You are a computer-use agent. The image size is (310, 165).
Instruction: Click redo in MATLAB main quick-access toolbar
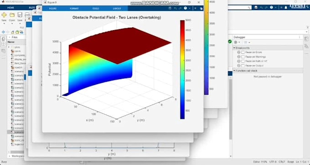pos(266,7)
